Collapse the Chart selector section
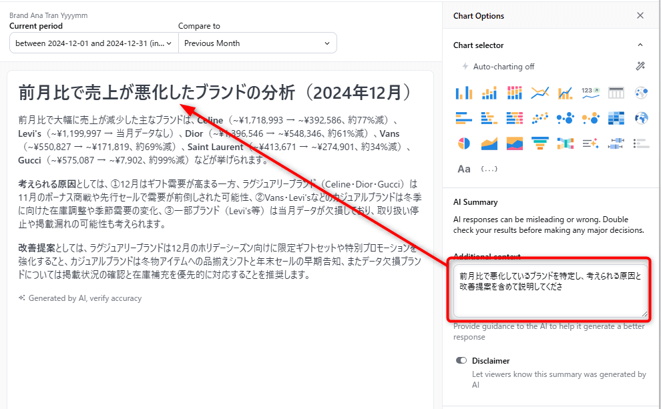 640,45
